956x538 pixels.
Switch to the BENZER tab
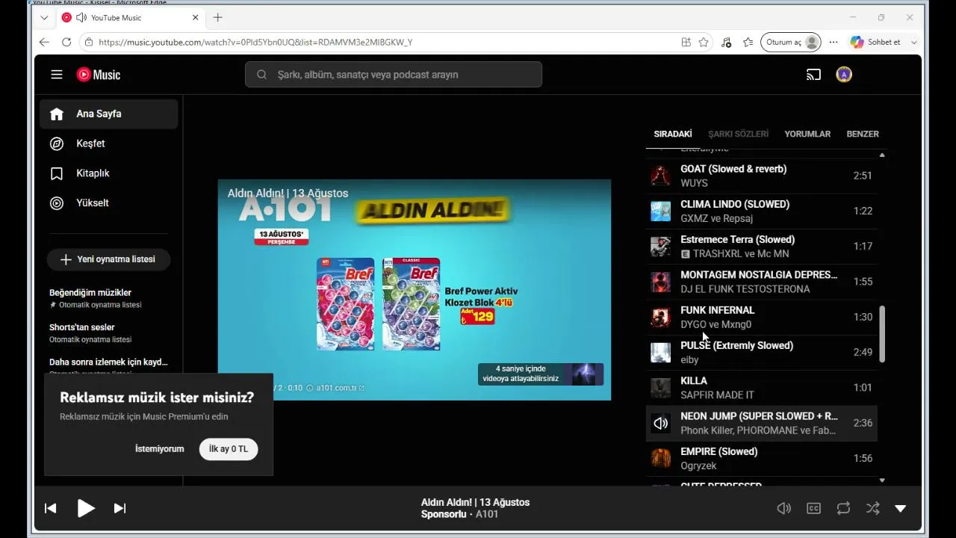tap(863, 134)
